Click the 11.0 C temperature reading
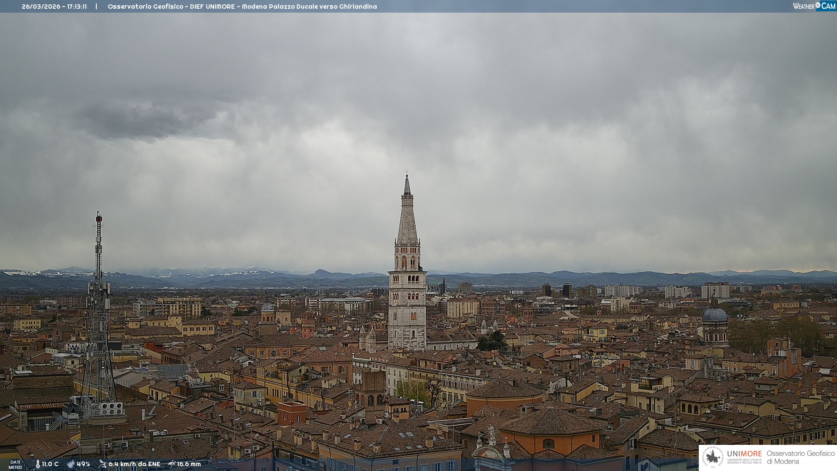The image size is (837, 471). (50, 464)
